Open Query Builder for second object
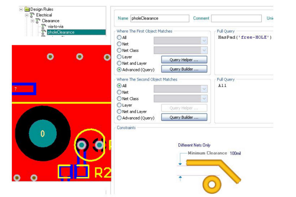The height and width of the screenshot is (197, 296). coord(184,118)
